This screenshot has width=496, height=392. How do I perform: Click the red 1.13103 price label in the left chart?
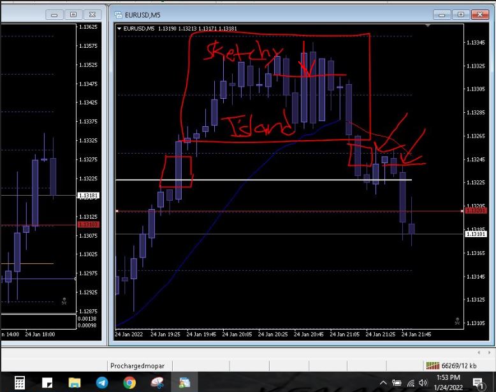88,224
